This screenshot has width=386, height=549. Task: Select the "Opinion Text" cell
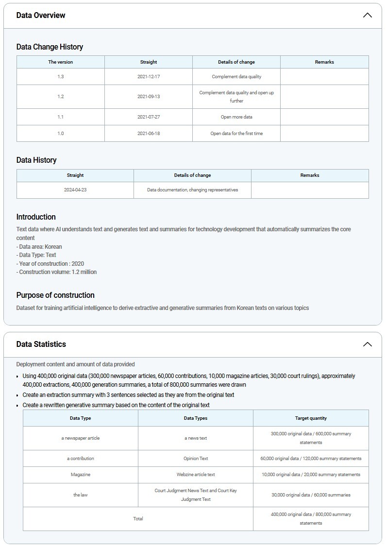pyautogui.click(x=196, y=459)
